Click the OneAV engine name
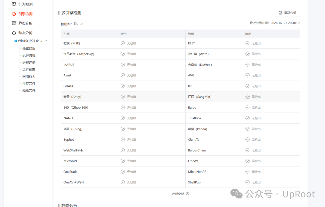Image resolution: width=325 pixels, height=207 pixels. (193, 161)
